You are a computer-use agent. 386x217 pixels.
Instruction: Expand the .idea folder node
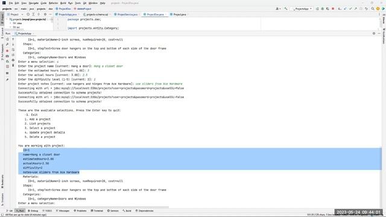[11, 23]
